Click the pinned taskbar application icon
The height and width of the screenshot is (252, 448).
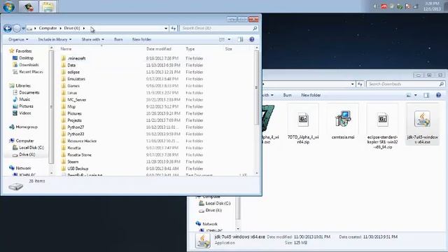pos(28,6)
